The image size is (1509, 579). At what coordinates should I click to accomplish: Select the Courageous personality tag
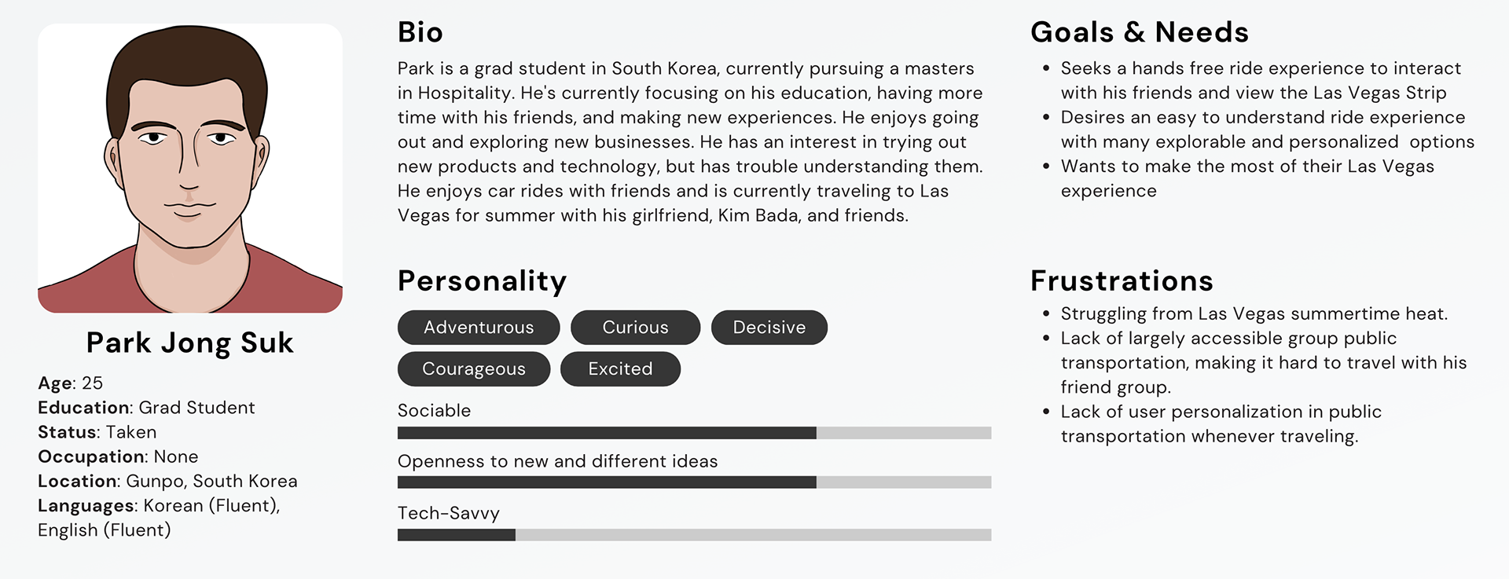tap(474, 369)
